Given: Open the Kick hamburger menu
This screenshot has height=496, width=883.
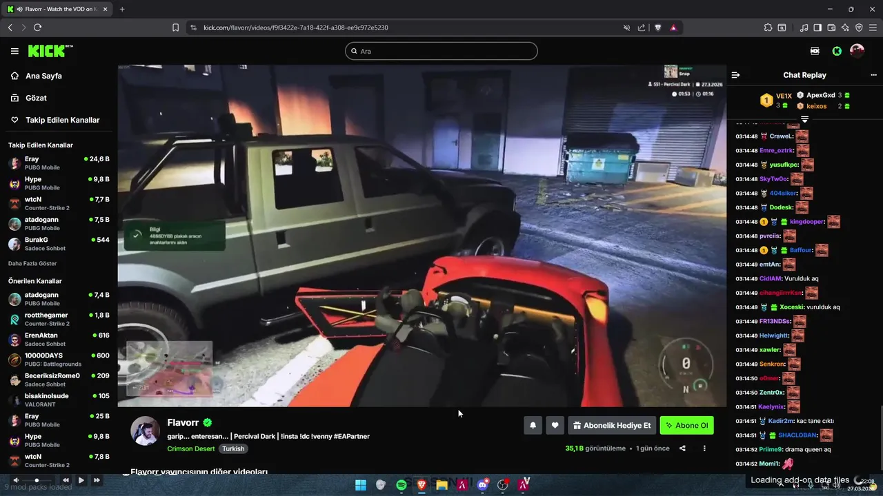Looking at the screenshot, I should [14, 51].
